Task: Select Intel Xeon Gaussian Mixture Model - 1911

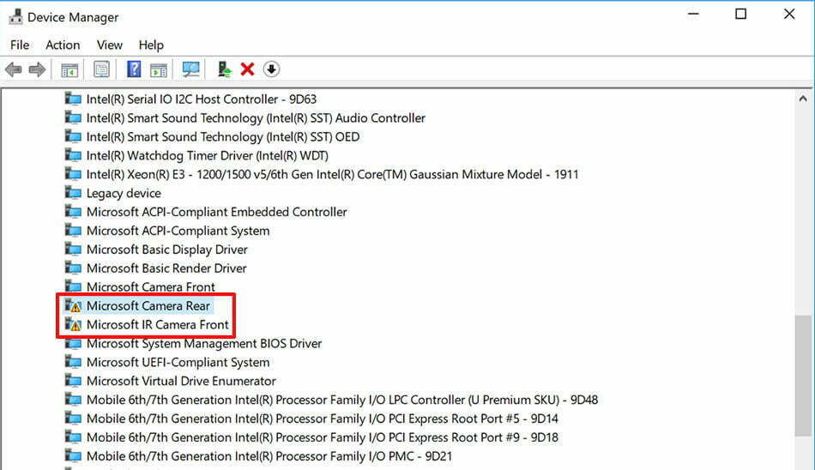Action: point(332,174)
